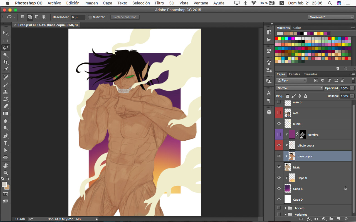Select the Gradient tool

tap(6, 113)
